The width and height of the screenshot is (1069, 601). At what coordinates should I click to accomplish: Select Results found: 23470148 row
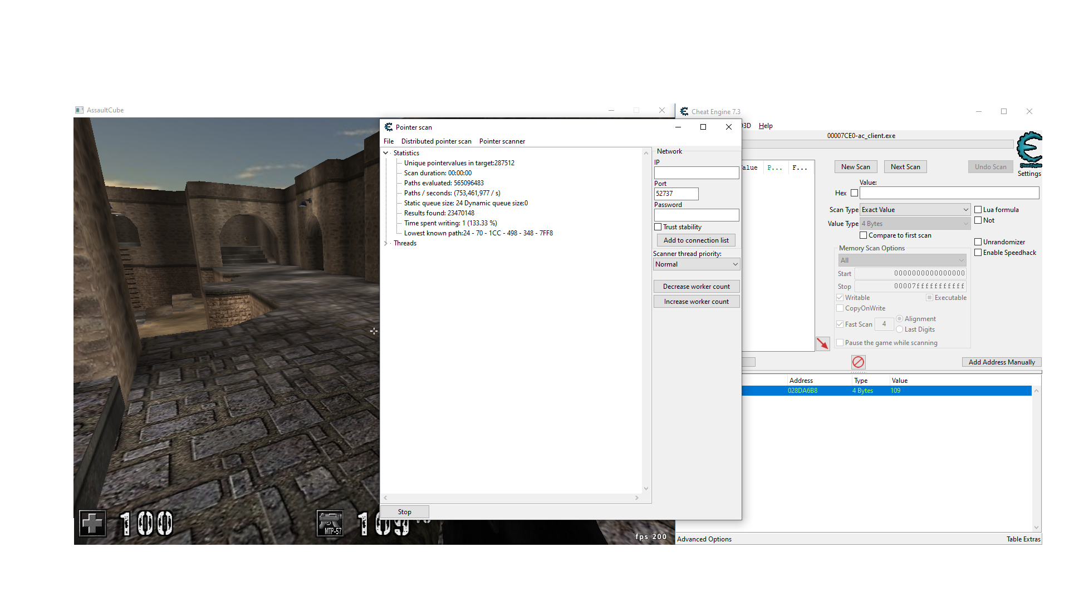pyautogui.click(x=439, y=213)
